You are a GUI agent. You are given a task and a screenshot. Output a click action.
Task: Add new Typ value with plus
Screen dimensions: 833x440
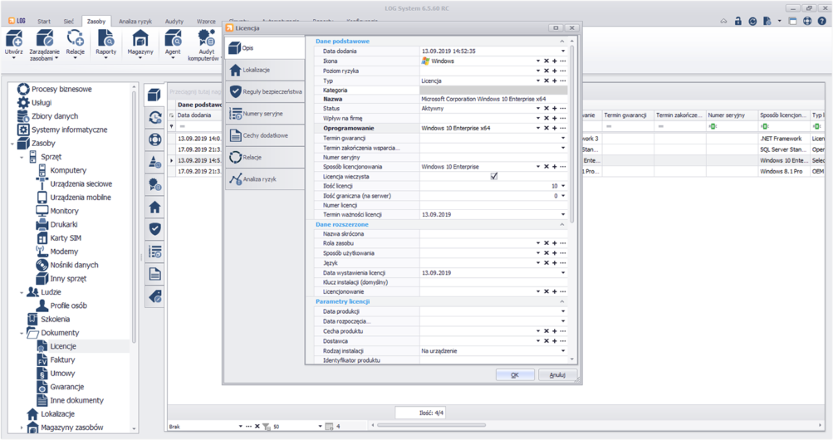(x=555, y=81)
